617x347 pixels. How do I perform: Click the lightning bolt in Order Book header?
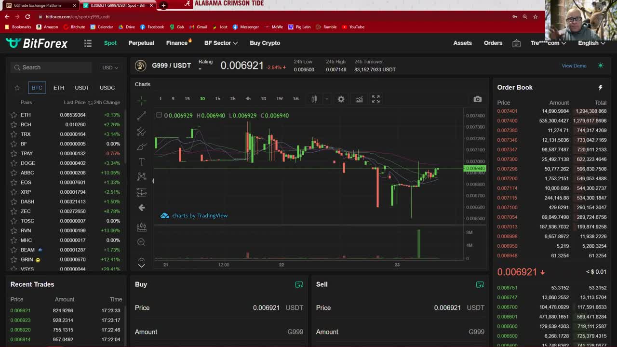600,87
